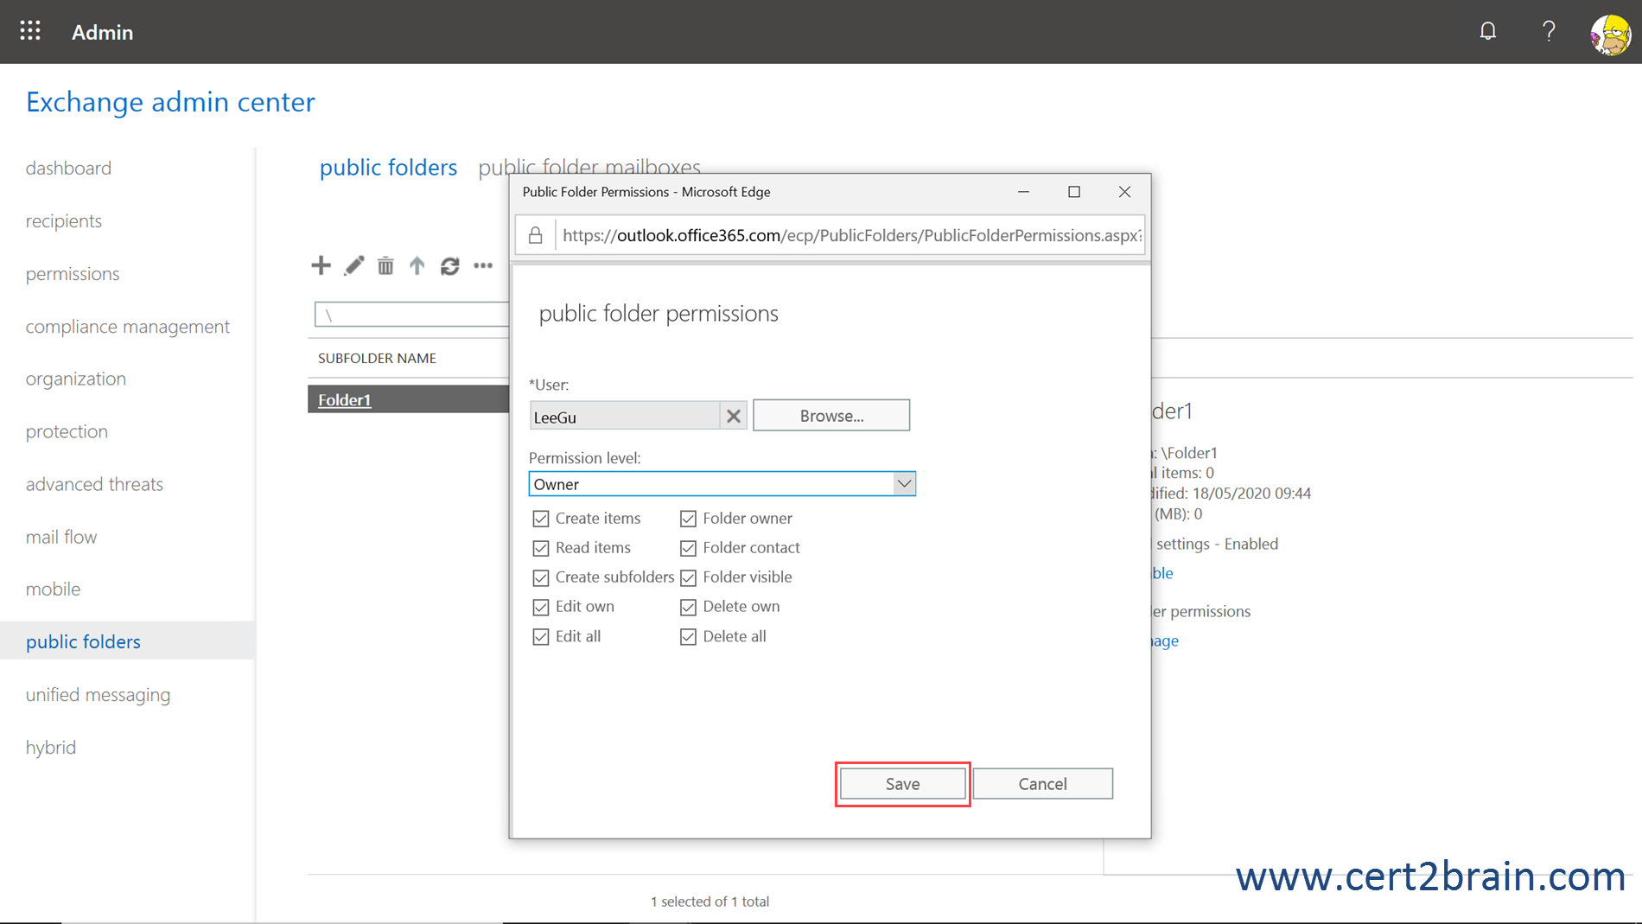Click the lock icon in the address bar
Image resolution: width=1642 pixels, height=924 pixels.
tap(536, 235)
